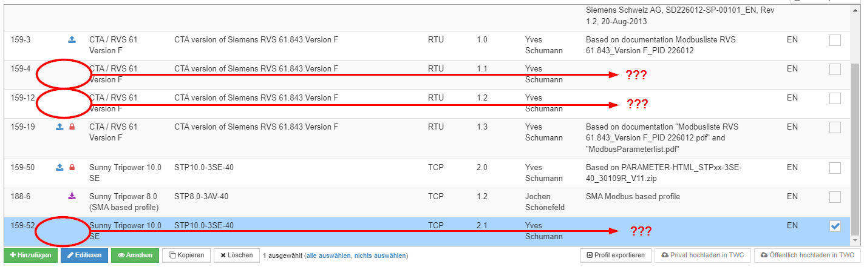Click the blue Editieren button

pos(84,255)
